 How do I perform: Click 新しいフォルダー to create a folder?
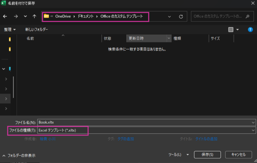(36, 29)
